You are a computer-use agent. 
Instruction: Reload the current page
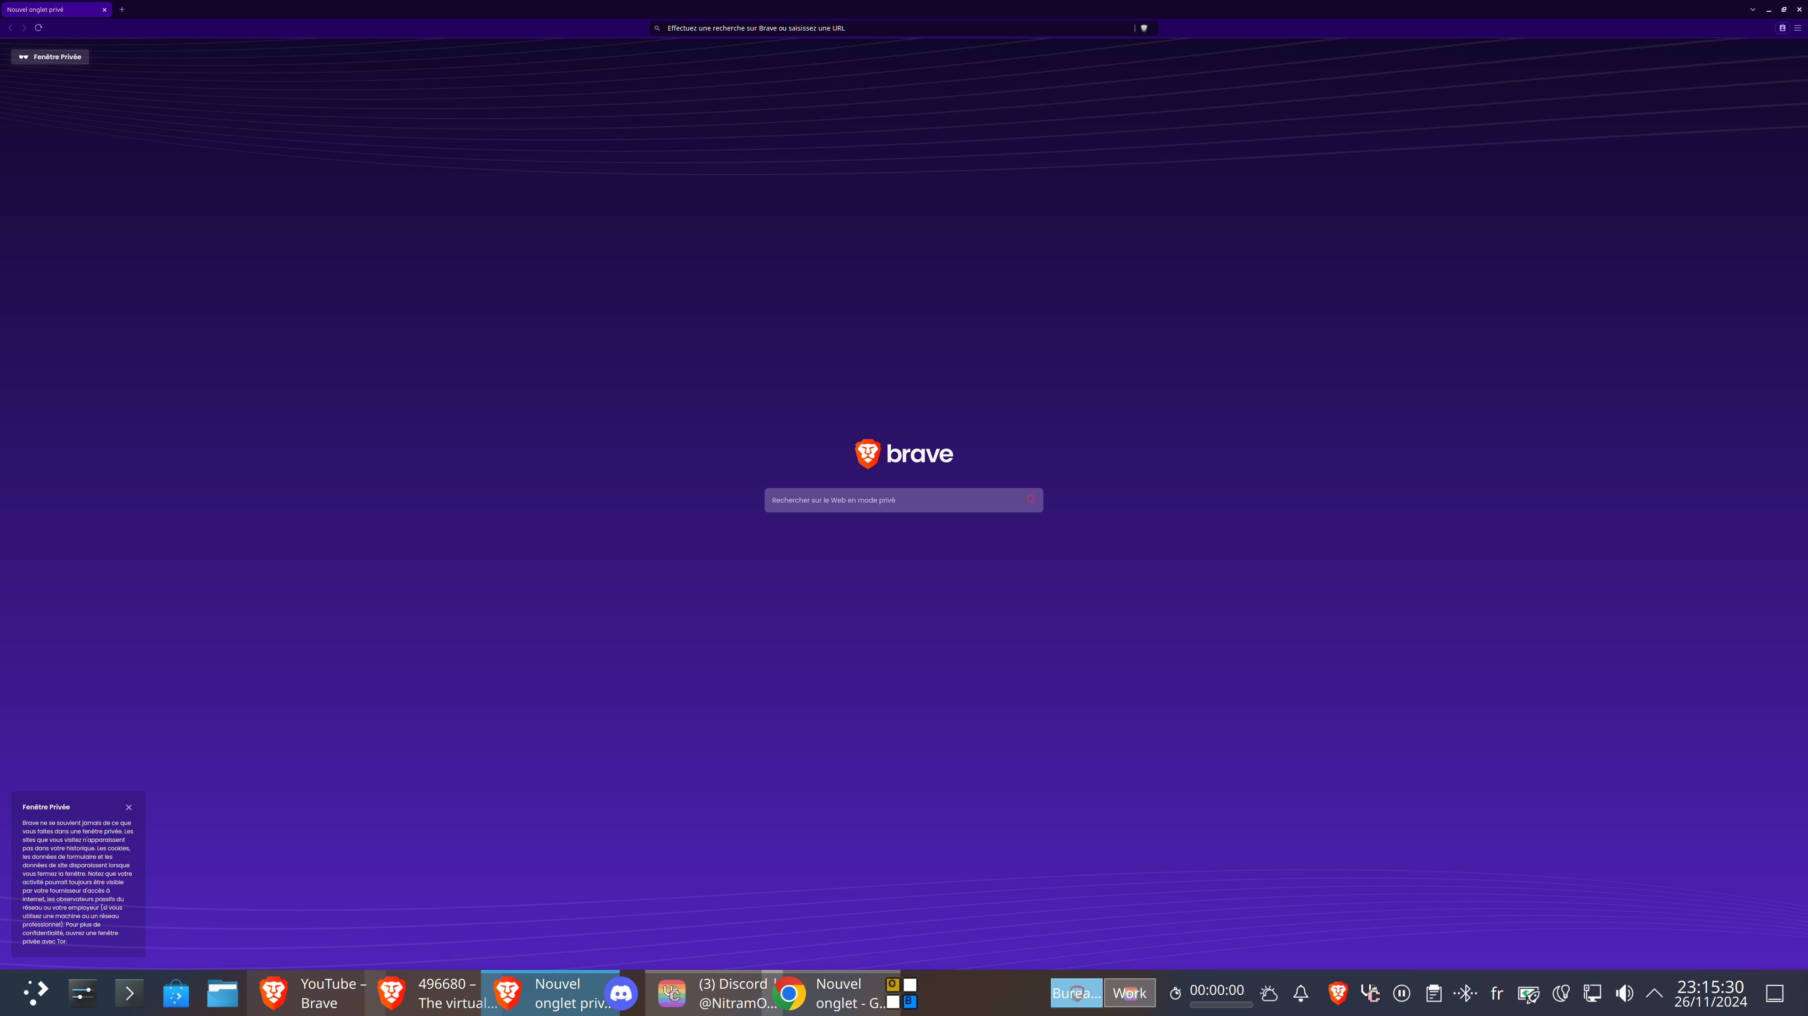point(39,28)
